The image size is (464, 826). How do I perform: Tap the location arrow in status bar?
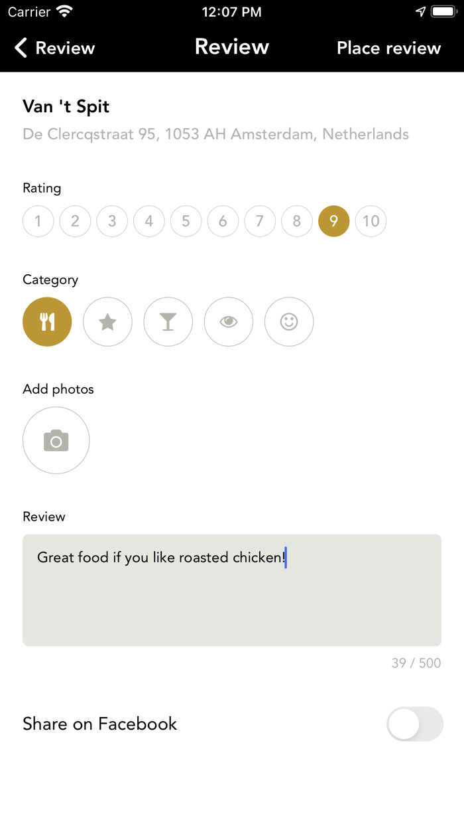tap(420, 12)
